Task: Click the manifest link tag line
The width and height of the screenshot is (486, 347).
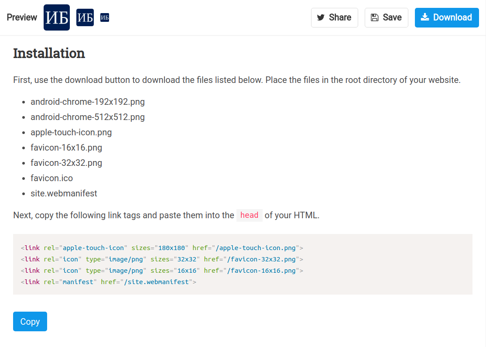Action: pyautogui.click(x=109, y=282)
